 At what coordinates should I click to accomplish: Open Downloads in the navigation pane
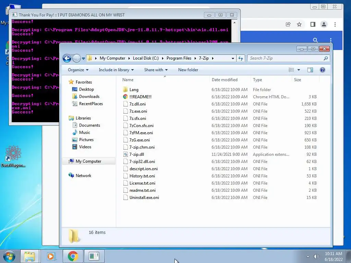(x=89, y=96)
